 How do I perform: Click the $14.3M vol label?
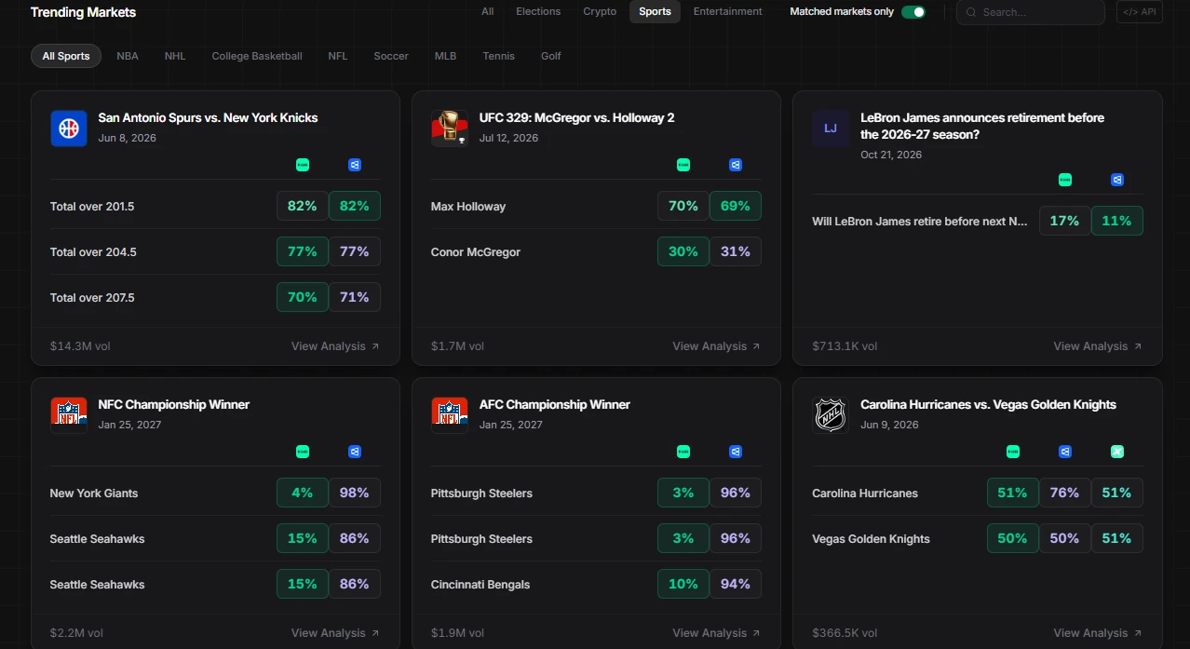[x=80, y=346]
